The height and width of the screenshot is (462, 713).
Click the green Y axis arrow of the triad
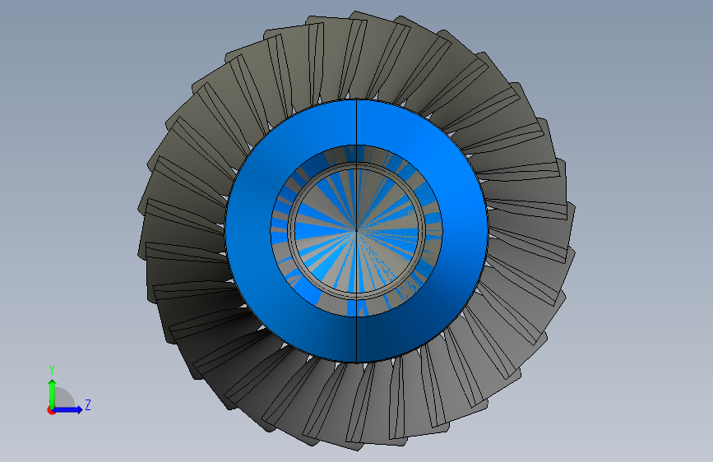(x=52, y=393)
